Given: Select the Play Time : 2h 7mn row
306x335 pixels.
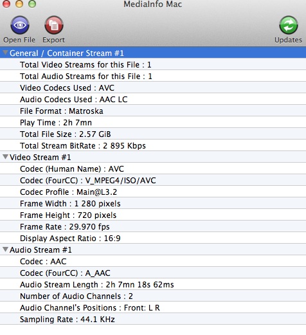Looking at the screenshot, I should click(153, 122).
